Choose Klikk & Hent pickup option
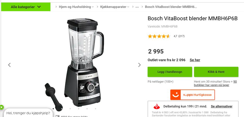The width and height of the screenshot is (244, 117). (216, 72)
